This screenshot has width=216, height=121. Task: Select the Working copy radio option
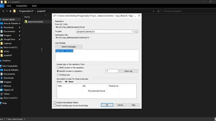pos(58,75)
